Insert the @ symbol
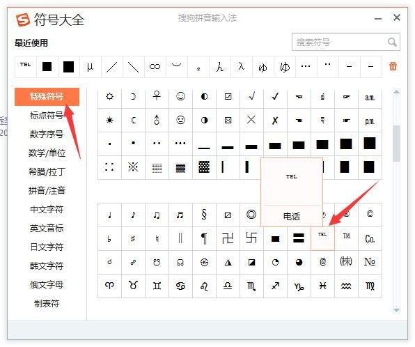The image size is (415, 347). pos(322,262)
